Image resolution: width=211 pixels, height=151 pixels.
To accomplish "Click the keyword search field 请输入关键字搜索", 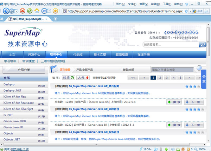I will pos(173,70).
